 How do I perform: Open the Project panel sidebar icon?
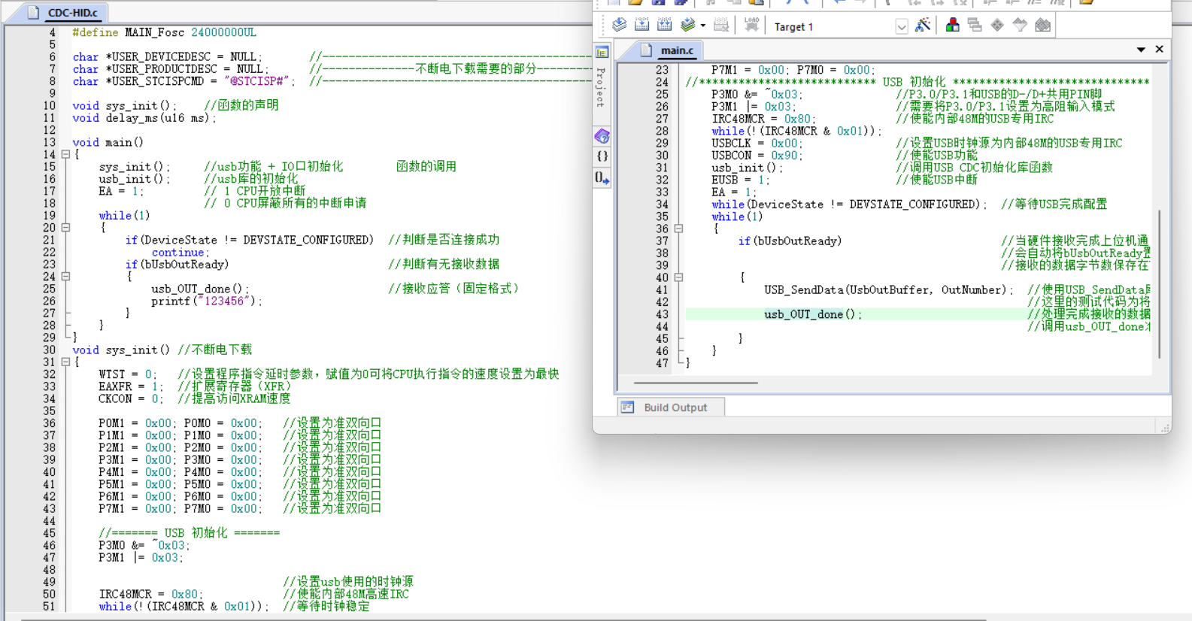pos(602,53)
